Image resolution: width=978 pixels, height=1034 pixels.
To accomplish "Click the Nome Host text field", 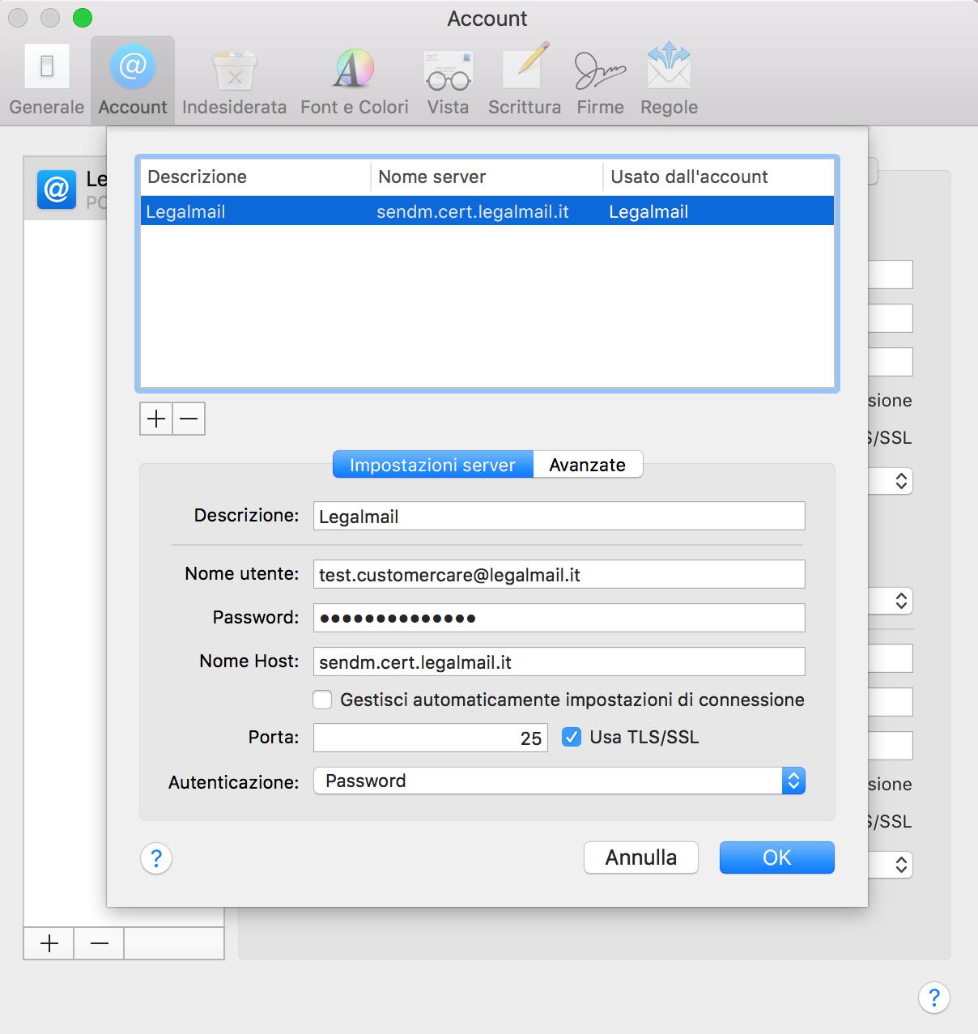I will click(x=559, y=662).
